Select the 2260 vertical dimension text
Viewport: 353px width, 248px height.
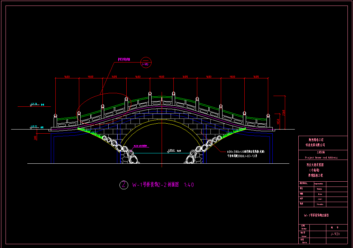coord(283,113)
